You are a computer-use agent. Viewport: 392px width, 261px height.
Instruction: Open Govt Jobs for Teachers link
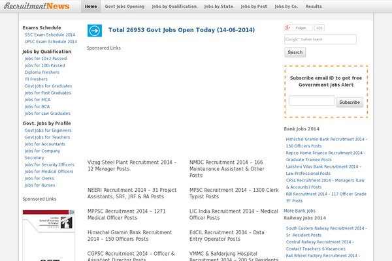point(47,137)
